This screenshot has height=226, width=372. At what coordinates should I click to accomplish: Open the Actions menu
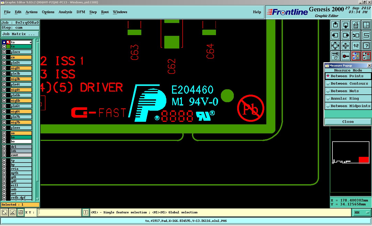pos(32,12)
